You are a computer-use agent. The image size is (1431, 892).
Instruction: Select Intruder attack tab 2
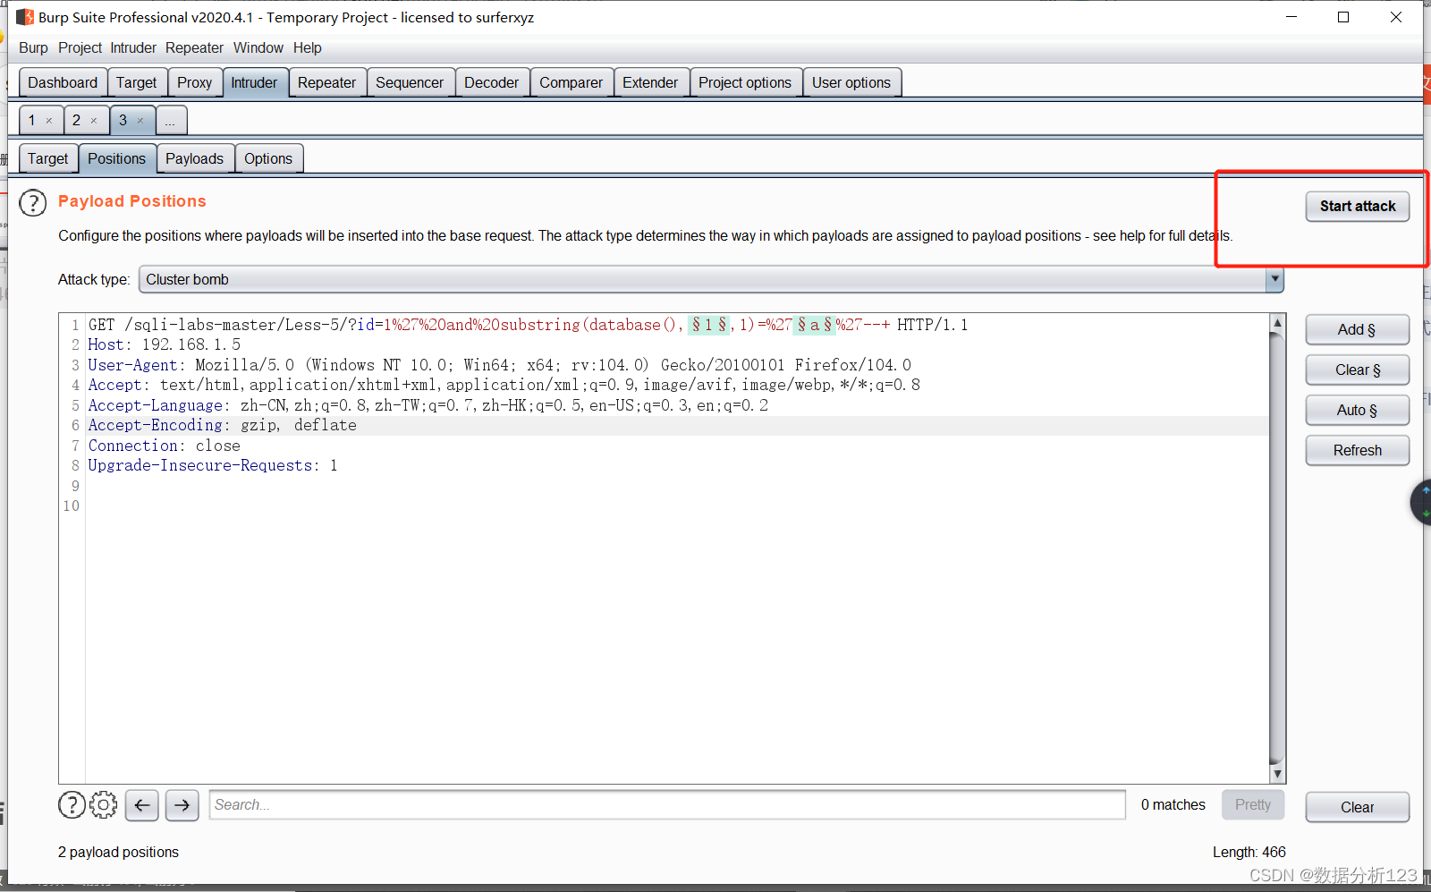[77, 120]
